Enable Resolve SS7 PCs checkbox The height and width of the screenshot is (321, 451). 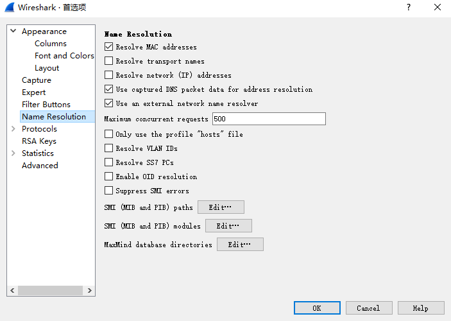pos(108,162)
